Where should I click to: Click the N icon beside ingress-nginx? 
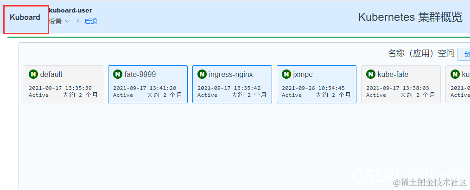tap(202, 74)
